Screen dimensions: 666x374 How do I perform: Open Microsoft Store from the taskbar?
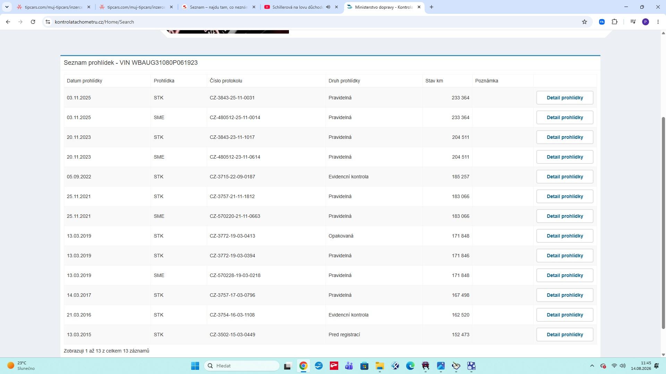[364, 366]
